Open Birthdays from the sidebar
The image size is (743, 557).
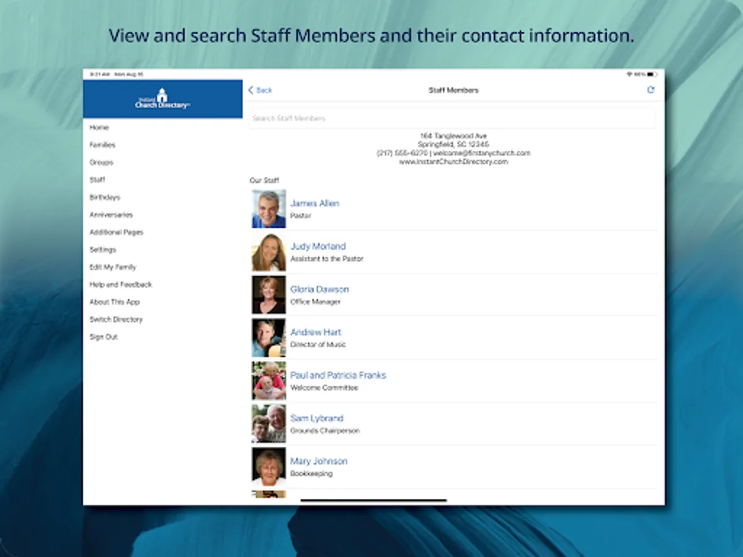(105, 197)
